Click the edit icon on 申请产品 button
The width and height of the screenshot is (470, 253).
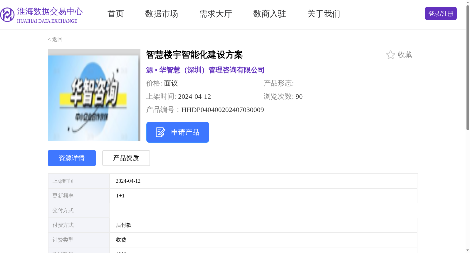160,132
